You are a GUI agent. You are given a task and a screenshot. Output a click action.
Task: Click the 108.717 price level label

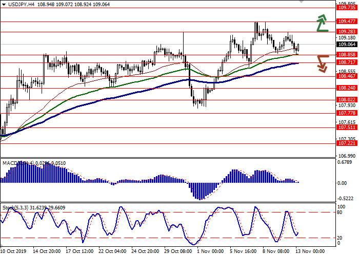click(347, 62)
